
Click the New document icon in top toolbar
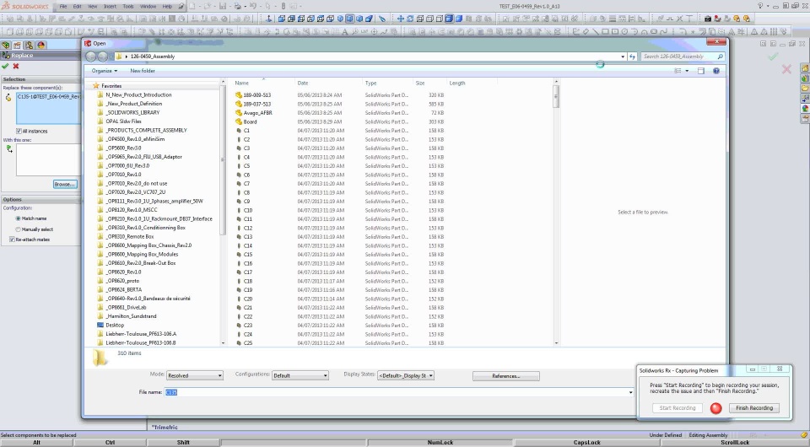tap(192, 6)
